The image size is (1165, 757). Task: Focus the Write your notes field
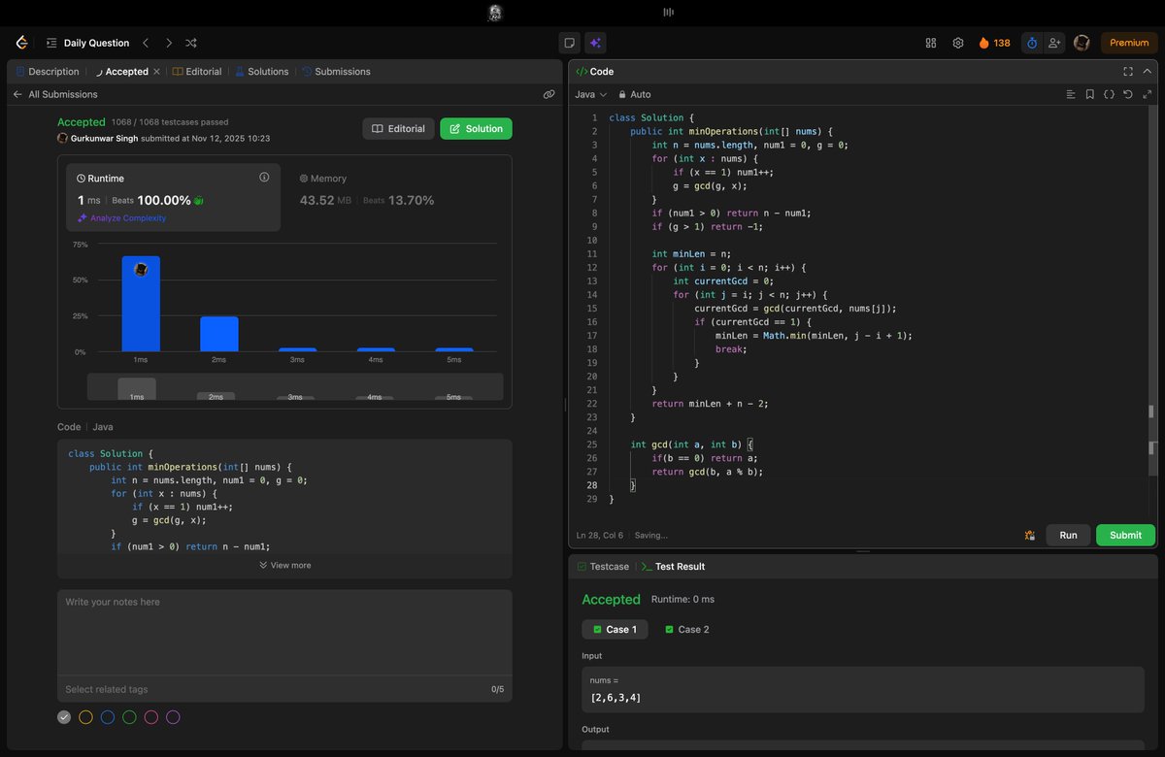[284, 632]
